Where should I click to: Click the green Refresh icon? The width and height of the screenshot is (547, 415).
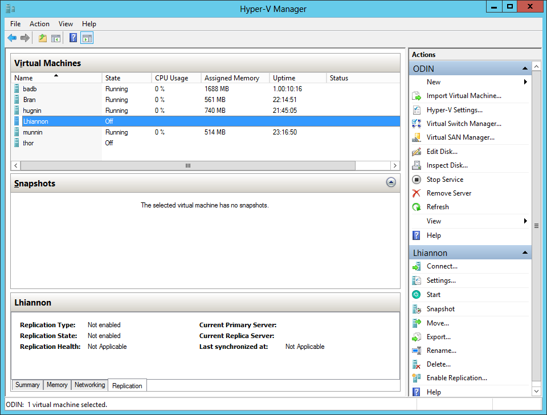click(417, 207)
